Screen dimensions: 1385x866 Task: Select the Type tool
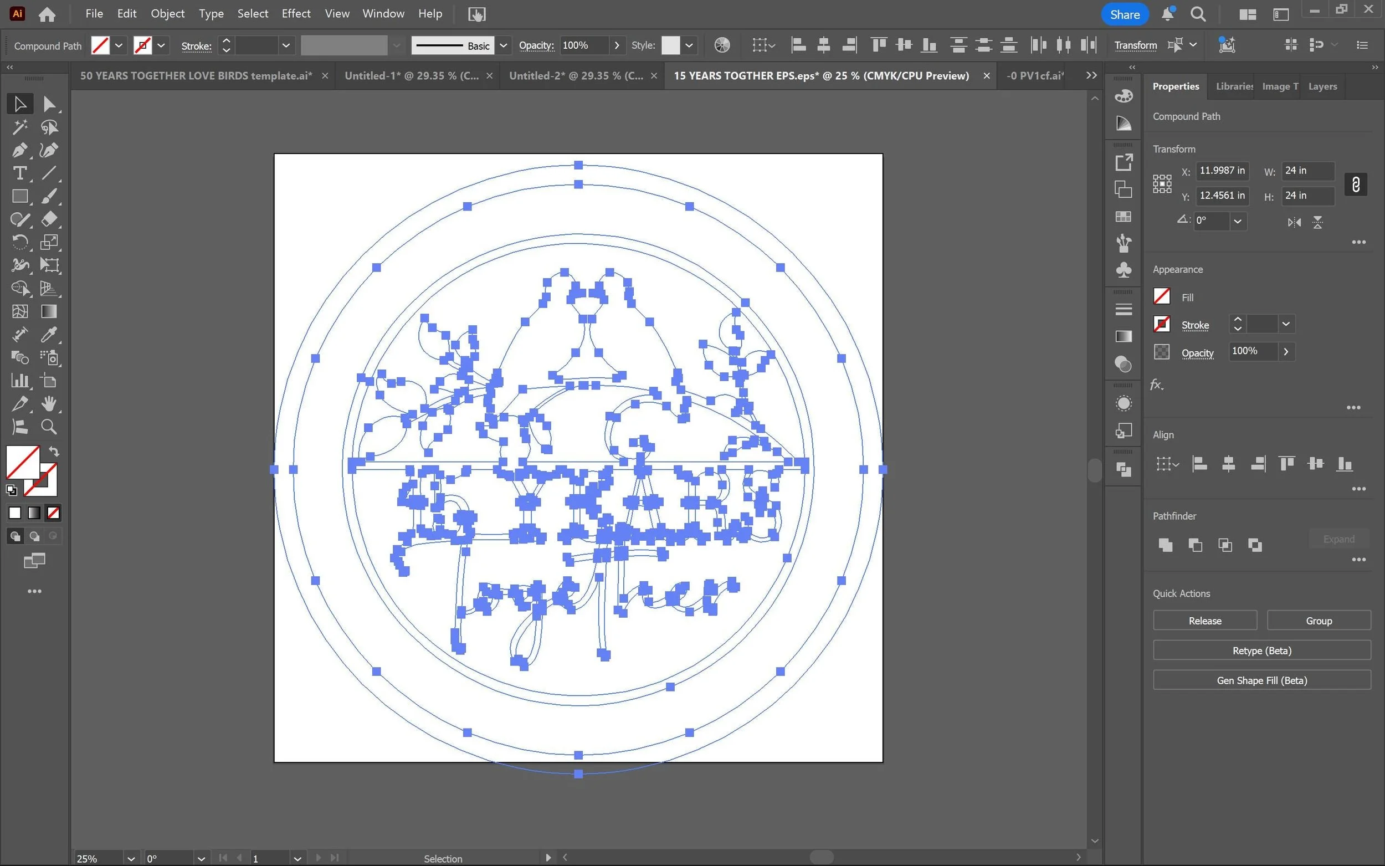point(19,173)
